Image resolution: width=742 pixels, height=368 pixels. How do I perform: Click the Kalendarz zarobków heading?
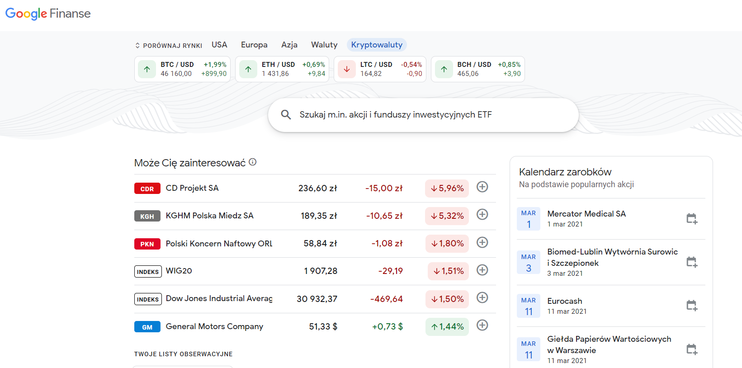click(565, 172)
